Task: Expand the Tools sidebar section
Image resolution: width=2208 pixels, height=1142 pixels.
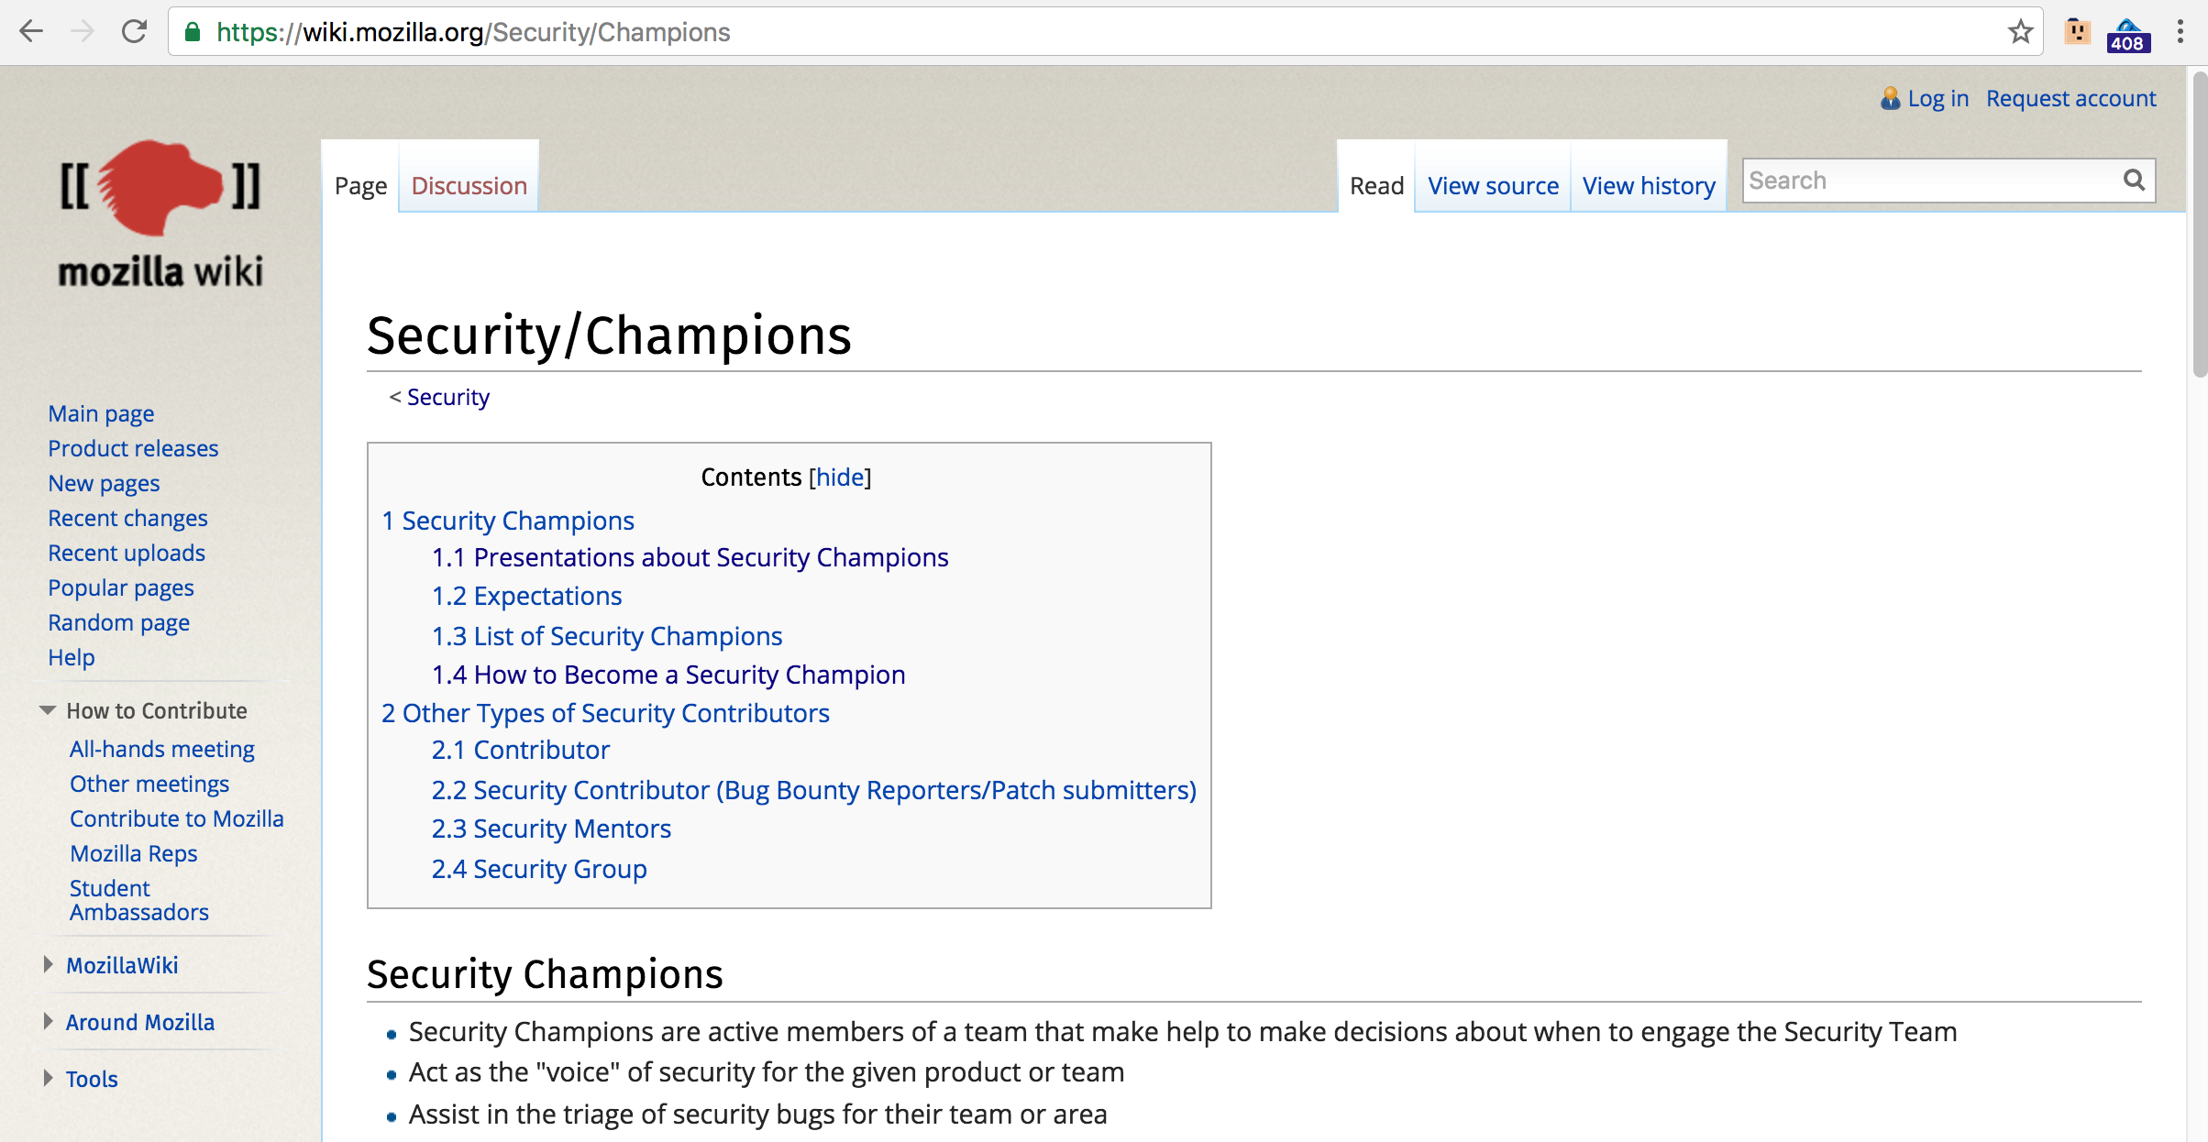Action: coord(48,1079)
